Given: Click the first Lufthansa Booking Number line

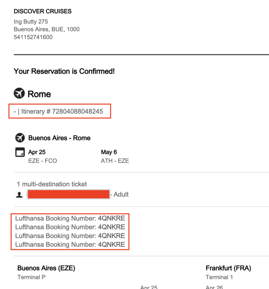Looking at the screenshot, I should (70, 218).
